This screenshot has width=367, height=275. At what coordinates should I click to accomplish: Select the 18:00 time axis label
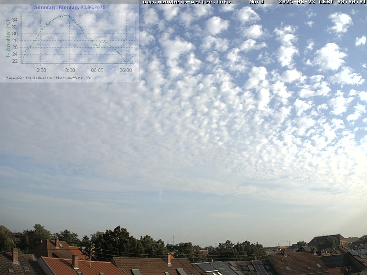(x=68, y=70)
